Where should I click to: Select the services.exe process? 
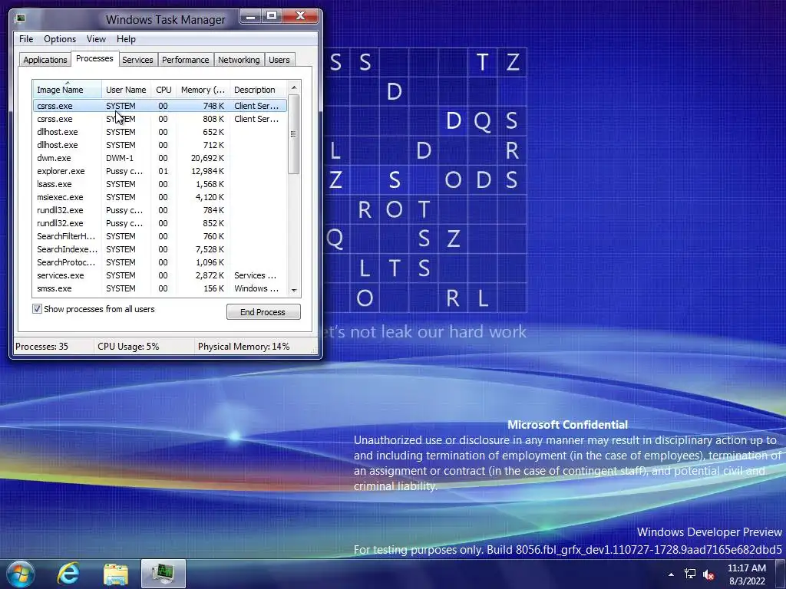pyautogui.click(x=160, y=275)
